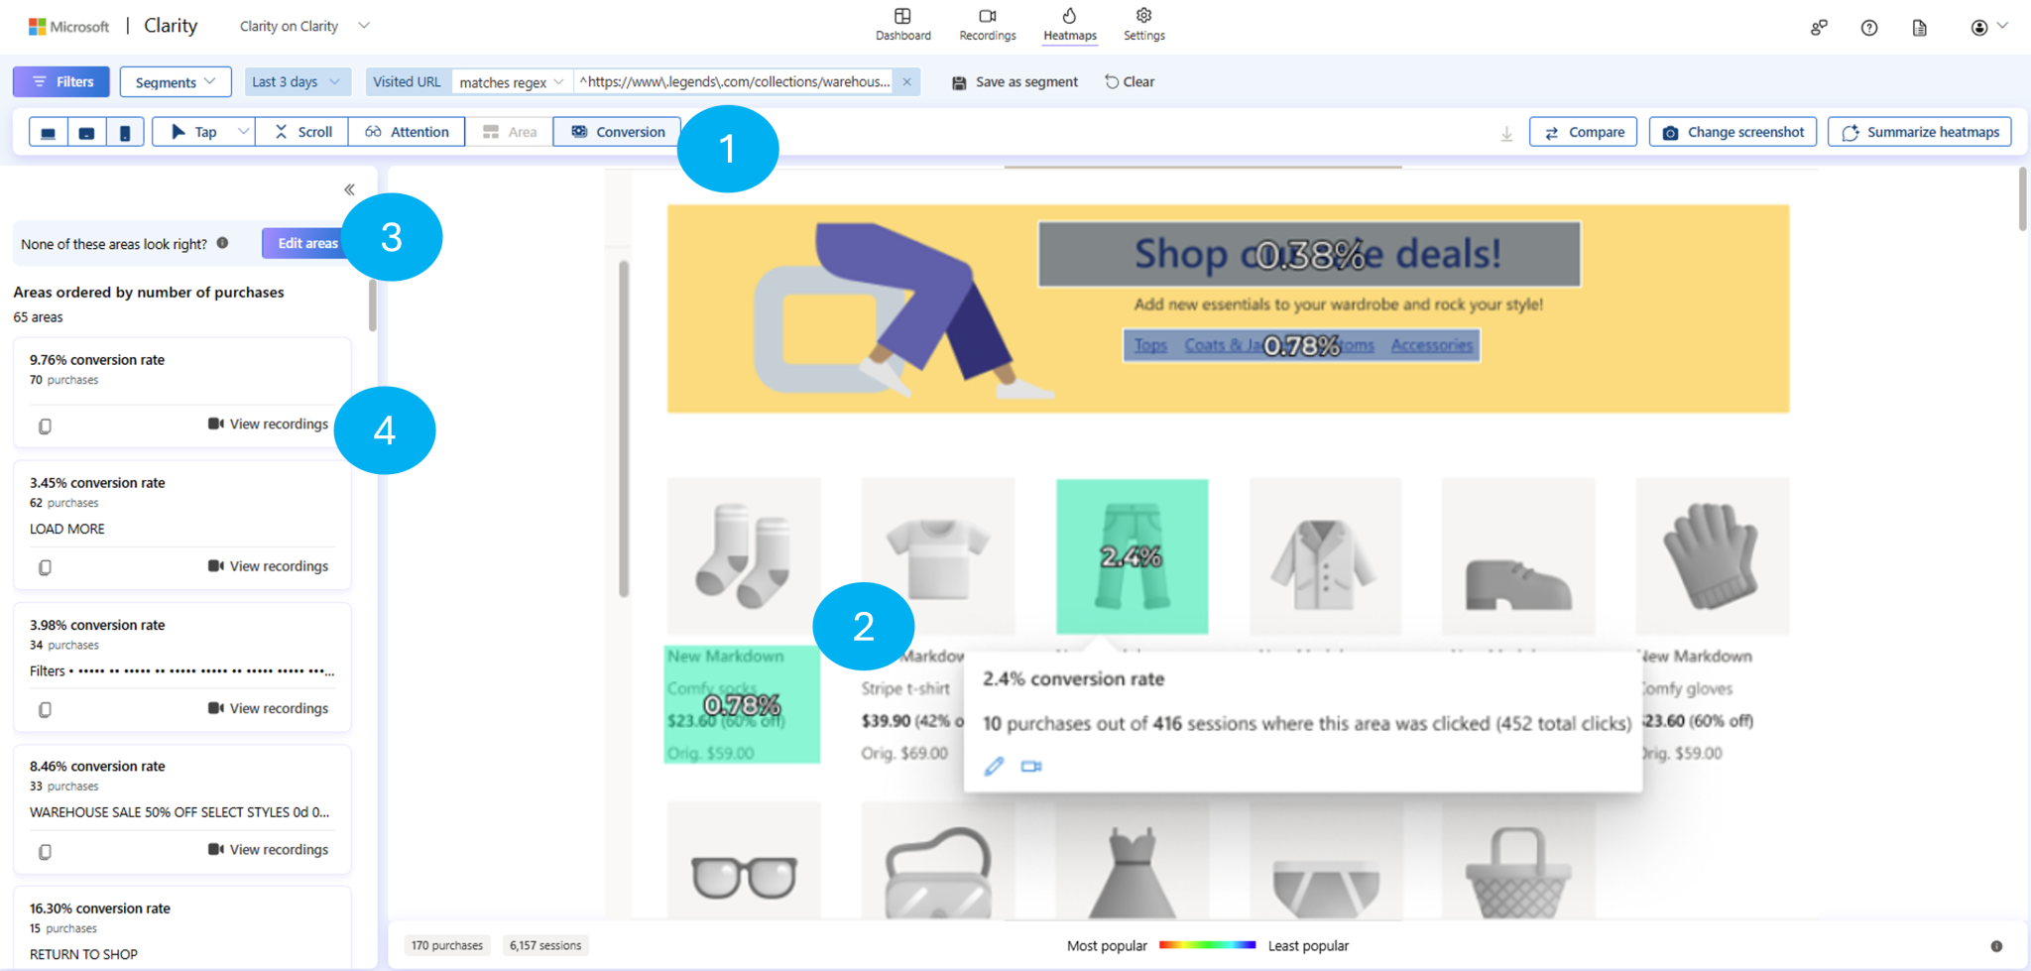This screenshot has width=2031, height=971.
Task: Switch to the mobile device heatmap view
Action: [x=125, y=131]
